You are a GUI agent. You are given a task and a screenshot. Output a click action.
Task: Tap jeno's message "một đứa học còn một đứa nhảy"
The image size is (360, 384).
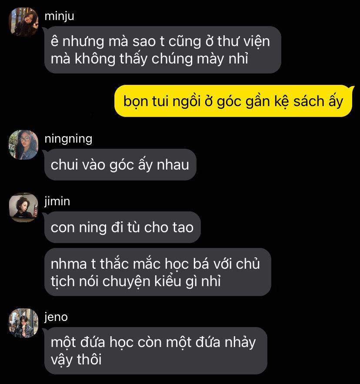coord(156,351)
